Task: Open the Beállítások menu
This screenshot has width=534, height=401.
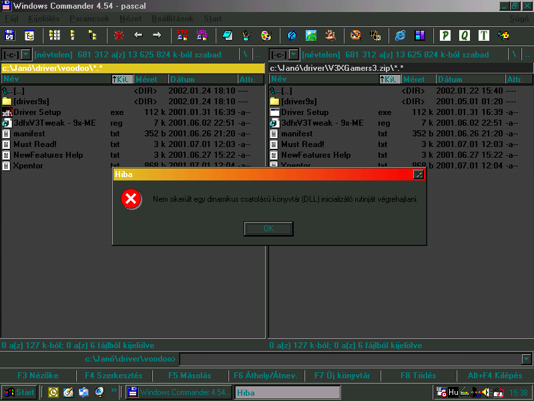Action: coord(172,19)
